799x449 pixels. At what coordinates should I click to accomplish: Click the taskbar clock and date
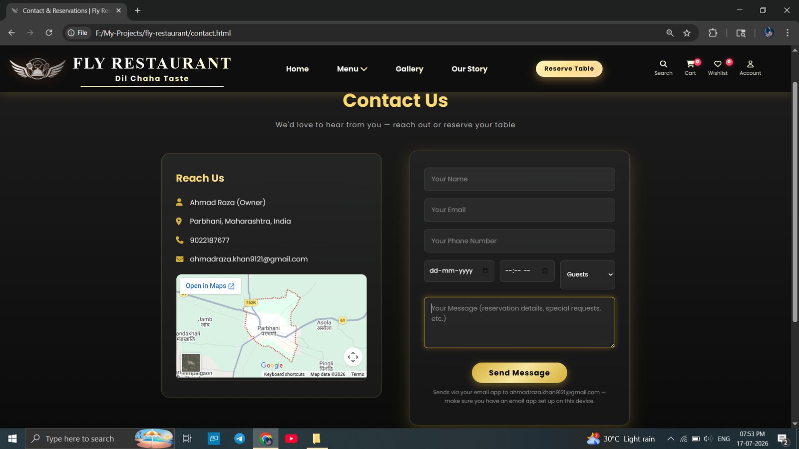click(753, 439)
